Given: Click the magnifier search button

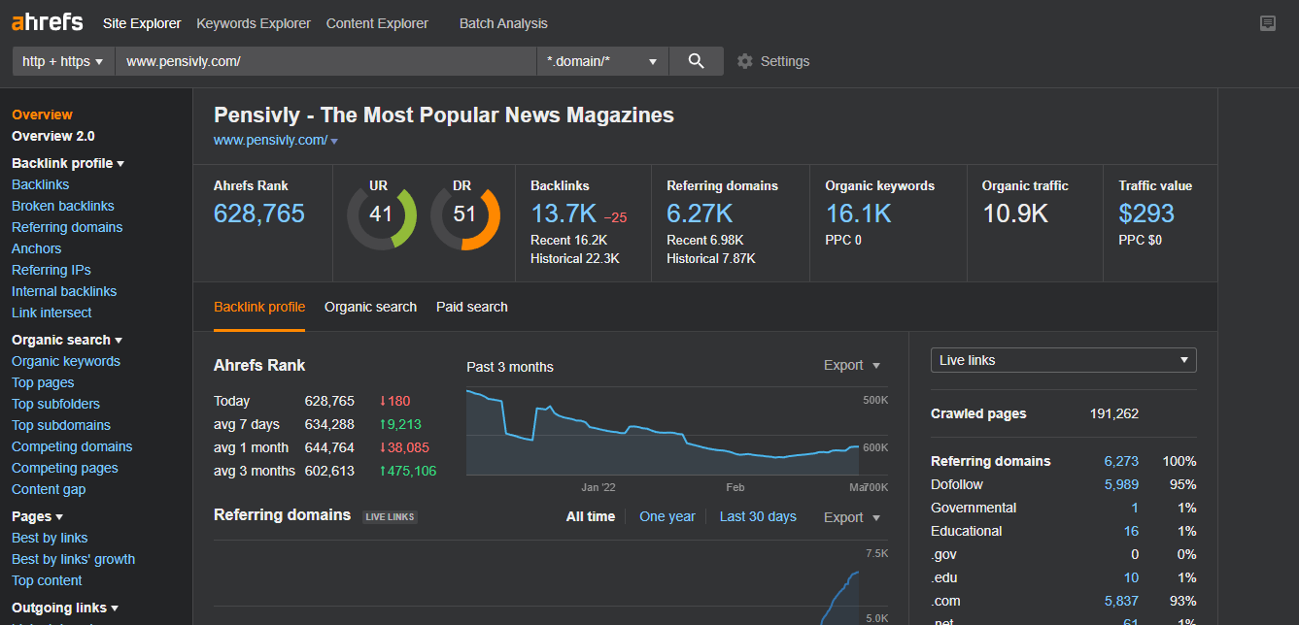Looking at the screenshot, I should [x=696, y=61].
